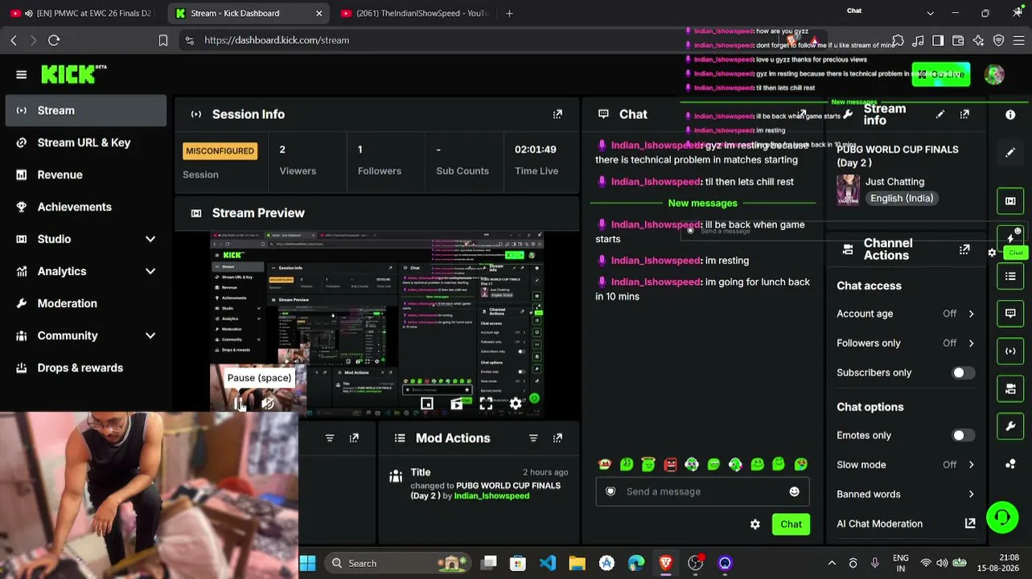
Task: Open Followers only chat access options
Action: (906, 343)
